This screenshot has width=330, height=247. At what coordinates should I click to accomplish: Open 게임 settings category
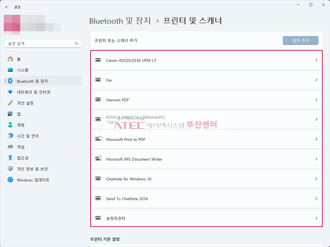point(43,147)
